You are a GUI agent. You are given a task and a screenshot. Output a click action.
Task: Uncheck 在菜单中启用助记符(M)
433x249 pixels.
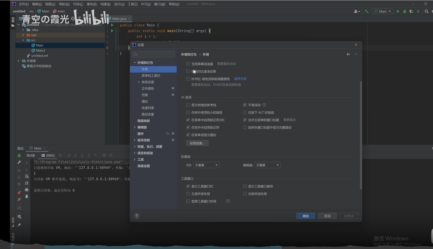click(188, 120)
